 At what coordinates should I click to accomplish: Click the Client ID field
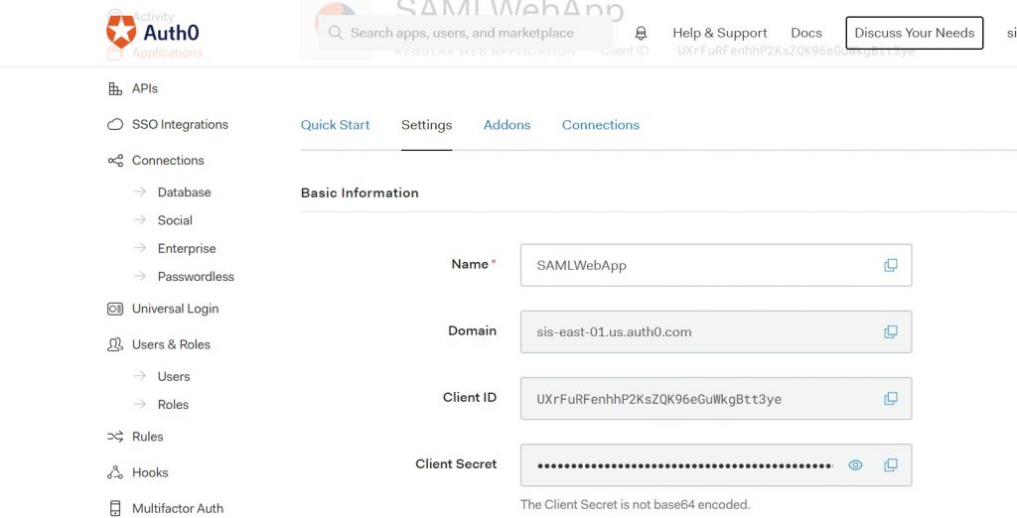coord(716,399)
